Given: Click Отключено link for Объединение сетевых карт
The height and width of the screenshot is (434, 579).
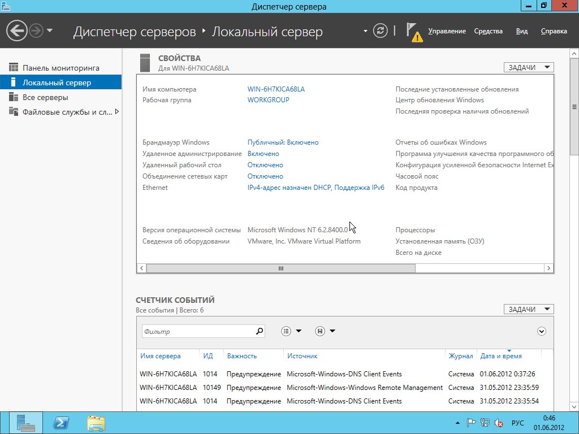Looking at the screenshot, I should pyautogui.click(x=265, y=176).
